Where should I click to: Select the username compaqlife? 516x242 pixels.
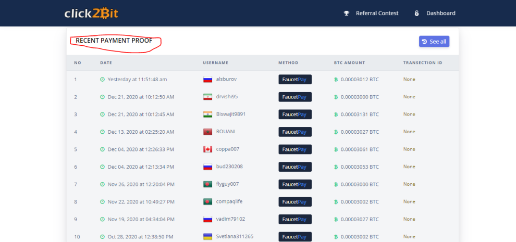pos(229,201)
